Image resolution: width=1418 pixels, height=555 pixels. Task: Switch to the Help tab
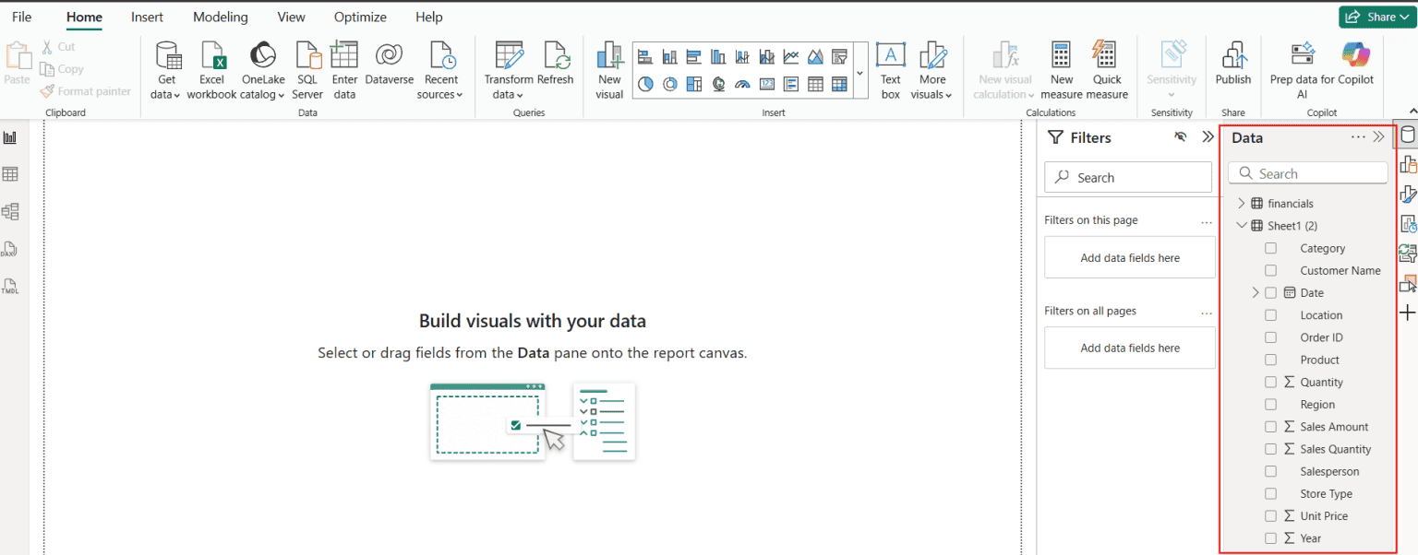pos(429,17)
